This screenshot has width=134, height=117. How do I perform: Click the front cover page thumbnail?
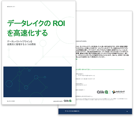(39, 53)
